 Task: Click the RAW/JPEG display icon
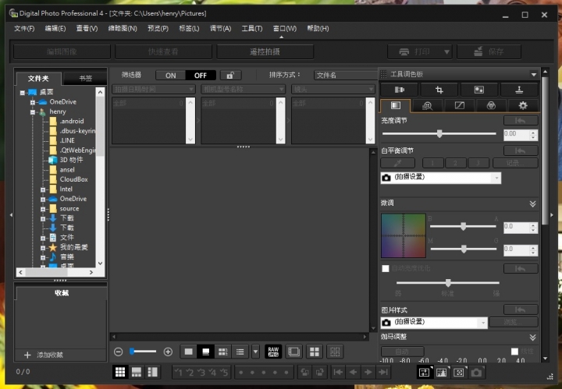click(x=273, y=352)
